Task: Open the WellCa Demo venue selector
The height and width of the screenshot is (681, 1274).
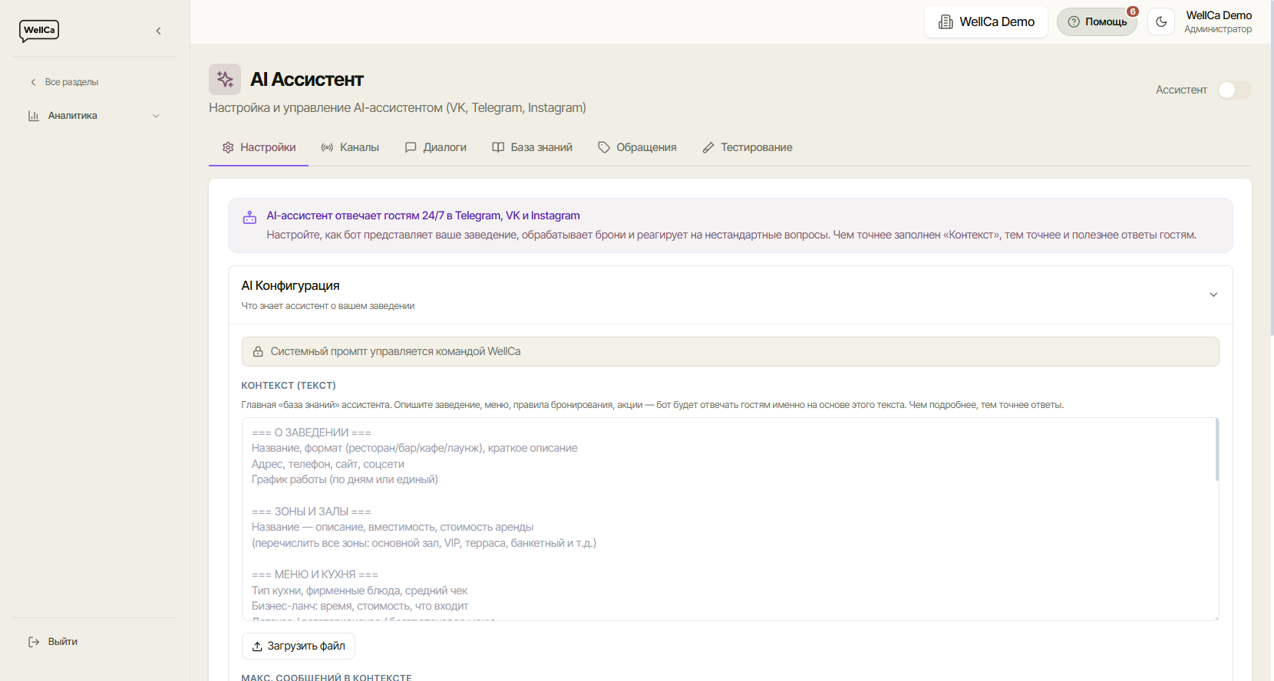Action: click(986, 21)
